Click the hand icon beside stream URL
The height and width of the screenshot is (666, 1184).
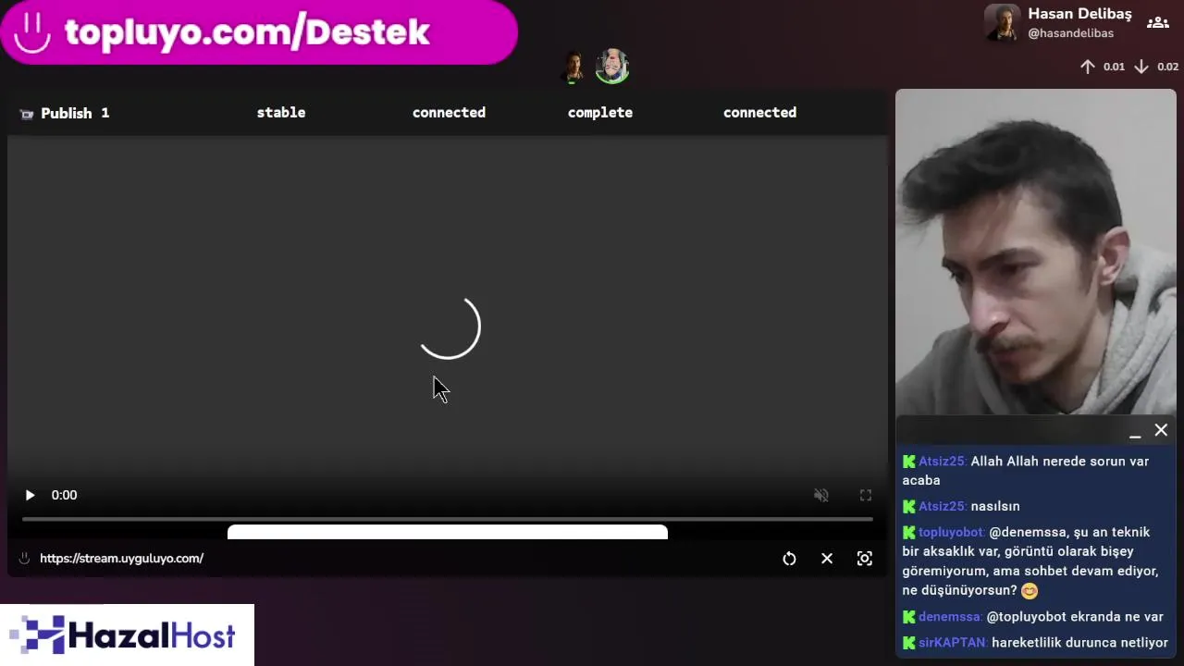click(24, 558)
